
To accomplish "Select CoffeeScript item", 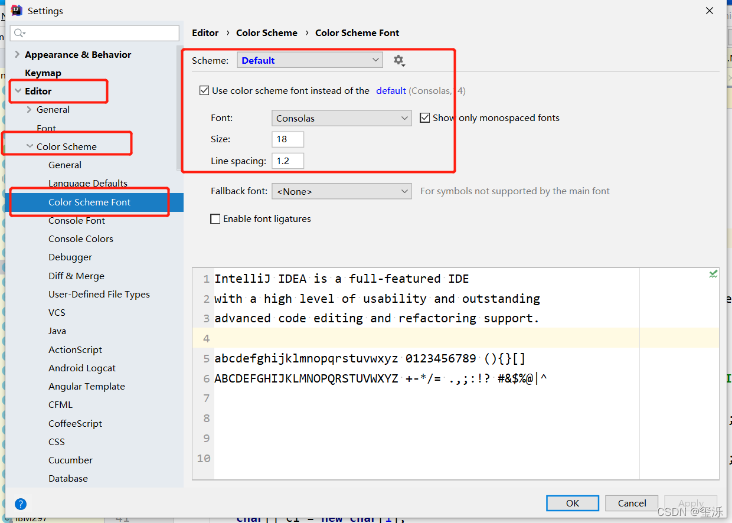I will coord(75,424).
